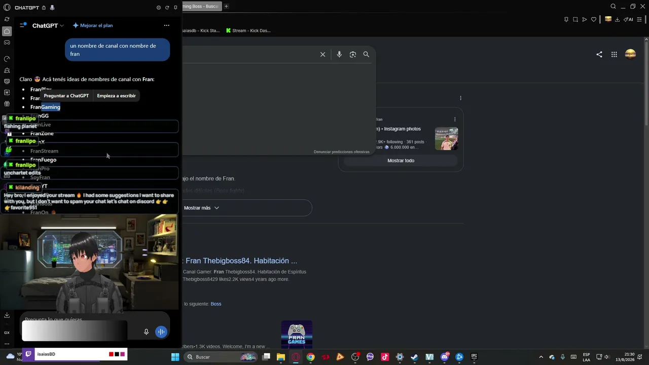Open the Google apps grid

click(614, 54)
